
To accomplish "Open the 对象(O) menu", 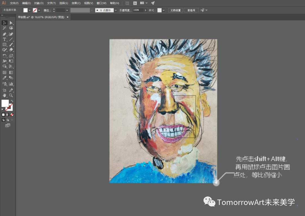I will pyautogui.click(x=39, y=3).
